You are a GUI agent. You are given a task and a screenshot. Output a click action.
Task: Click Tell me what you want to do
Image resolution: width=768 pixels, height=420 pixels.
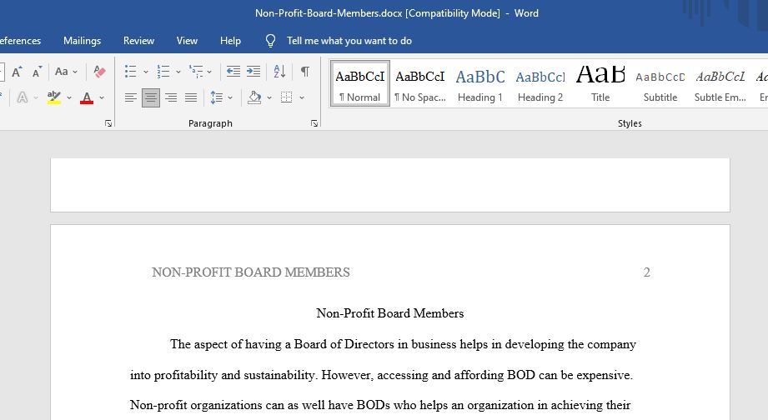click(349, 41)
